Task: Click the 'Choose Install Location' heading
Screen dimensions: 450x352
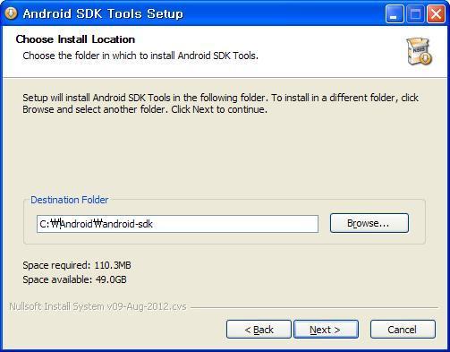Action: coord(75,39)
